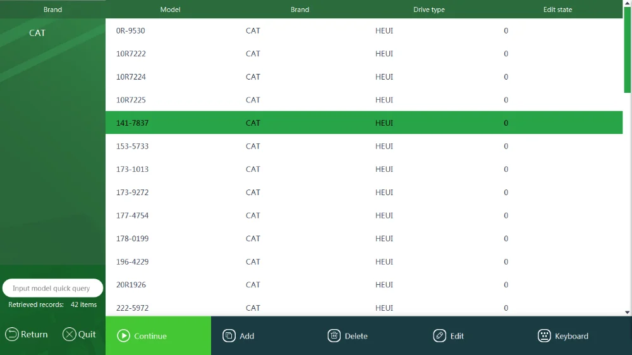Click CAT brand cell in 0R-9530 row
632x355 pixels.
[253, 30]
